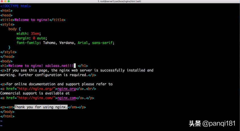Click the red close window button

tap(2, 1)
